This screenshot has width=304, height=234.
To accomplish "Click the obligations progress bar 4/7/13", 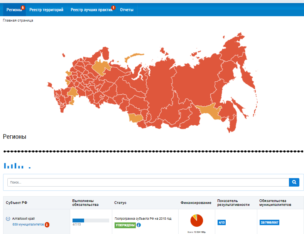I will click(x=91, y=221).
